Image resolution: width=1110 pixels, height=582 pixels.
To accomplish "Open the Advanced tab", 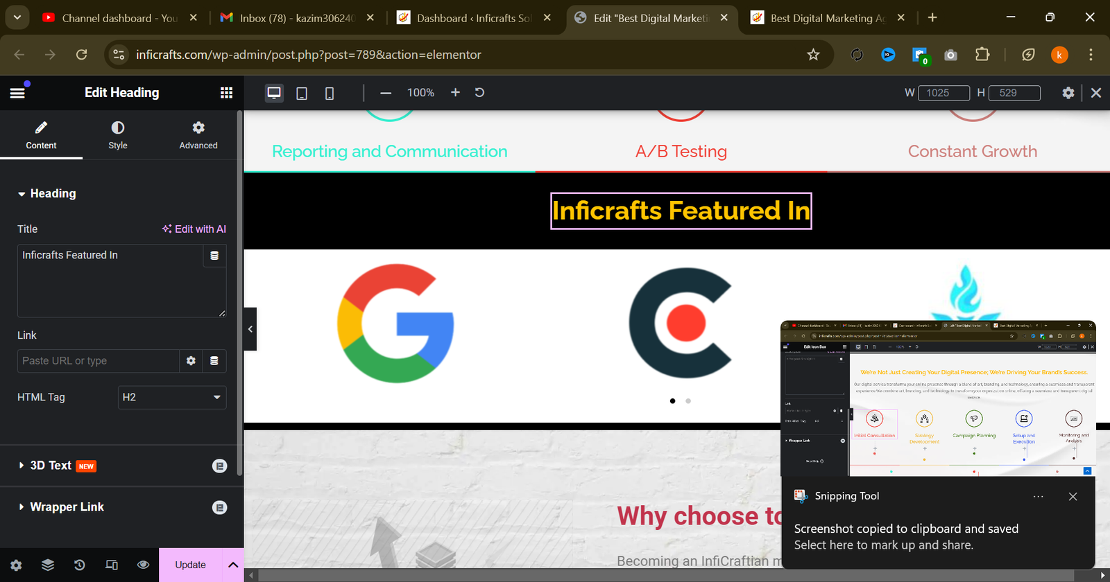I will pos(198,135).
